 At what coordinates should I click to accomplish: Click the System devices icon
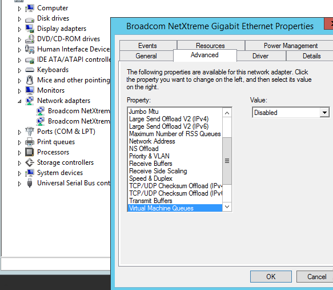[30, 173]
